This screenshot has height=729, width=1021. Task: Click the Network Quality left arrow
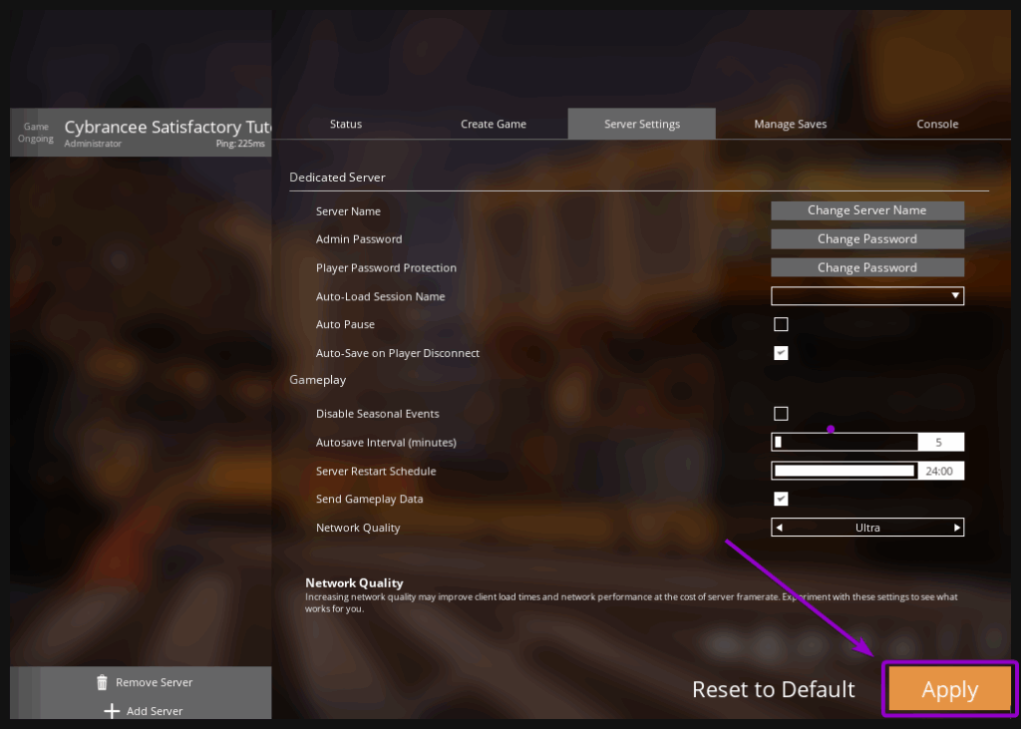click(780, 528)
